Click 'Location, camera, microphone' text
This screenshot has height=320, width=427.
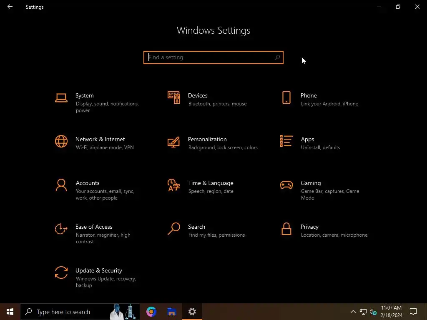(334, 235)
